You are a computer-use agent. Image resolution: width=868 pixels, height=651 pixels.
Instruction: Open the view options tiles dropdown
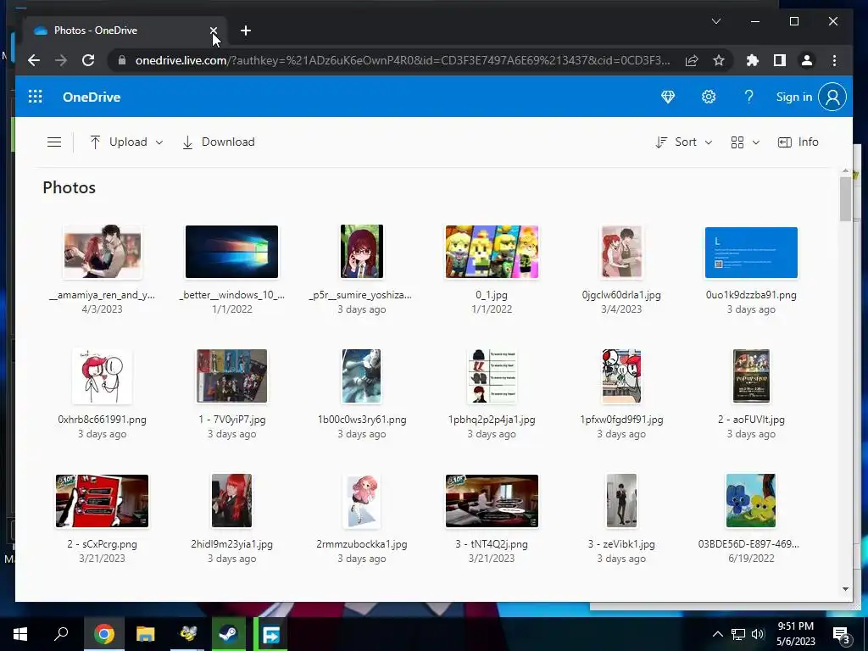point(745,142)
